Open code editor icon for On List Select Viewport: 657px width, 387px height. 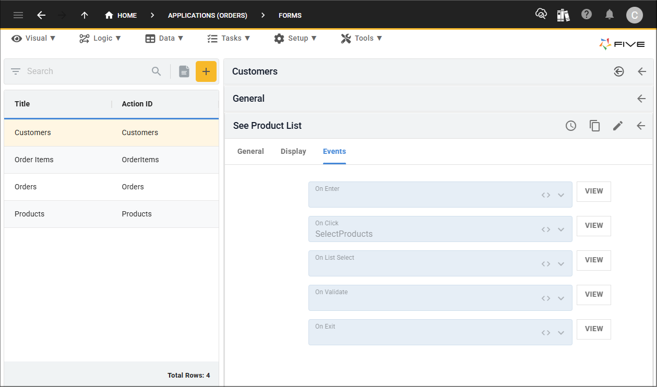pyautogui.click(x=546, y=264)
